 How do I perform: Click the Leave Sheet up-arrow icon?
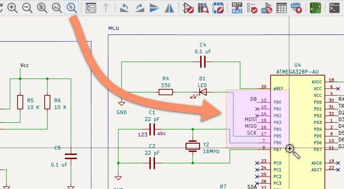(106, 8)
